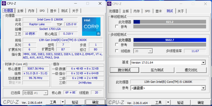212x106 pixels.
Task: Click the CPU-Z icon in right window title bar
Action: pos(109,4)
